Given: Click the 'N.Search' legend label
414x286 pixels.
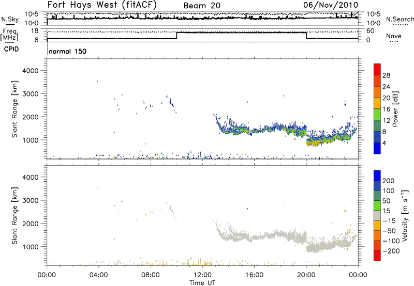Looking at the screenshot, I should click(x=400, y=19).
